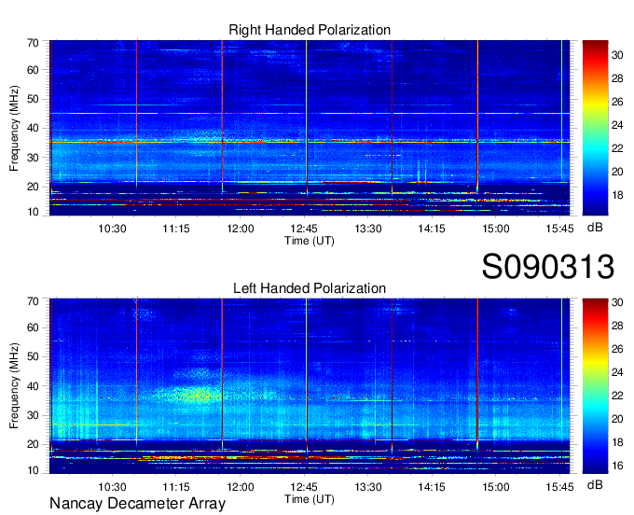Click the 15:45 tick label on upper plot
This screenshot has width=634, height=515.
tap(559, 229)
